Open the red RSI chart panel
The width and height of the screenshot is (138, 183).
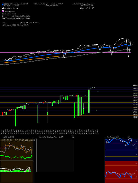point(121,172)
